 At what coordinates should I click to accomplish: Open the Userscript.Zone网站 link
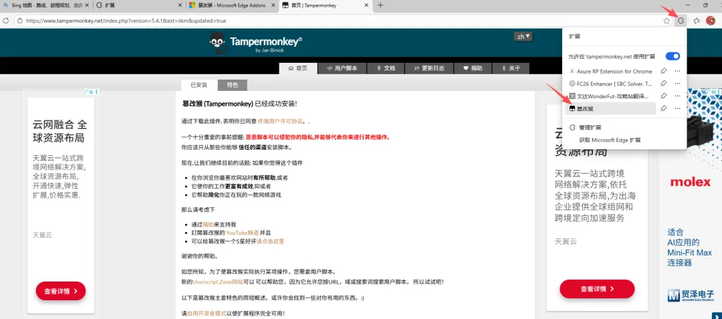click(x=218, y=282)
